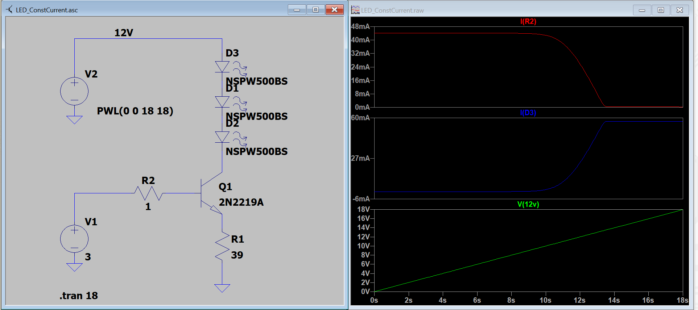Click the D2 LED diode symbol

point(222,137)
